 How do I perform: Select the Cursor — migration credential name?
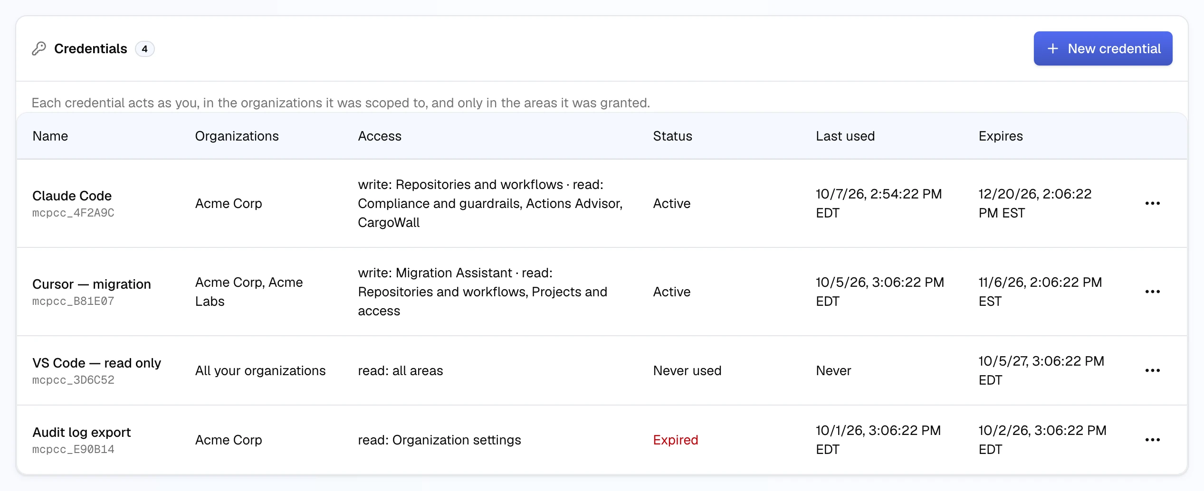(x=92, y=284)
